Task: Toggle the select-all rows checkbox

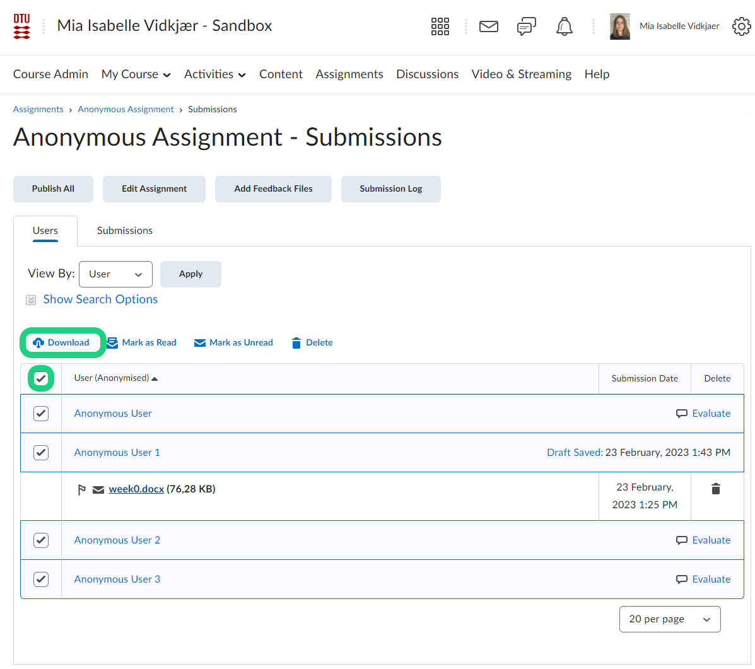Action: point(41,378)
